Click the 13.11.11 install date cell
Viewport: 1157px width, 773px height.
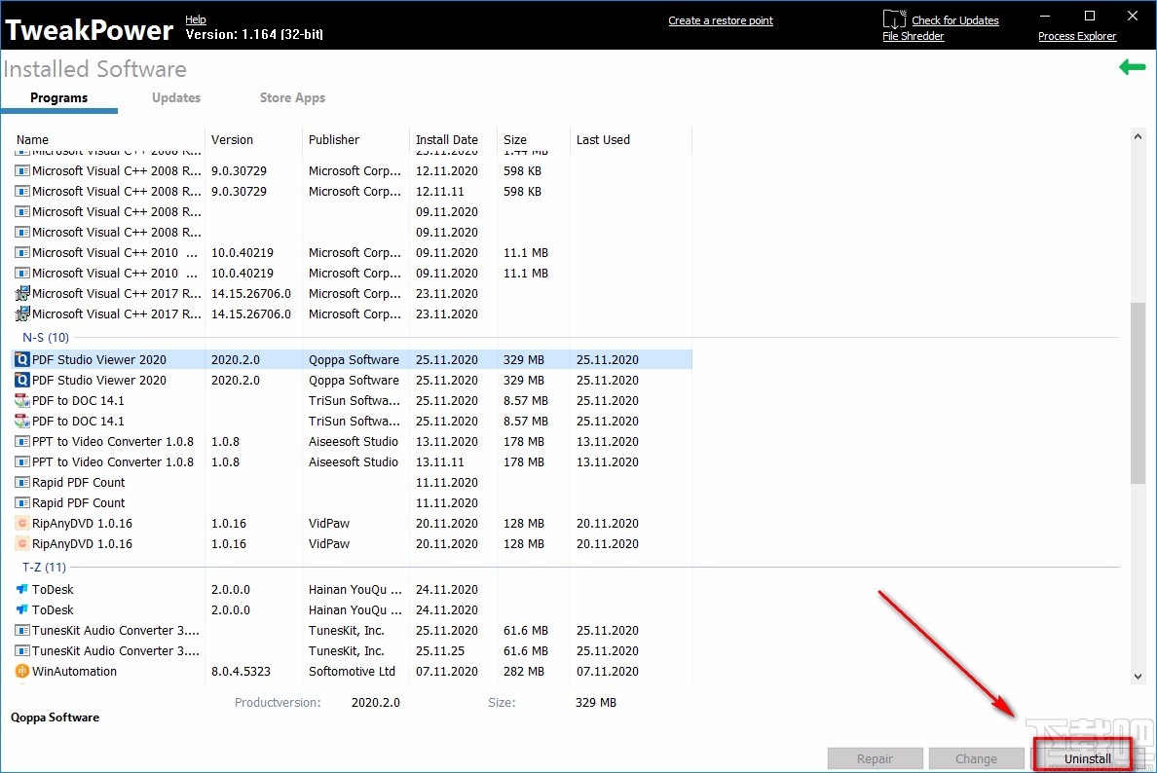pyautogui.click(x=440, y=462)
